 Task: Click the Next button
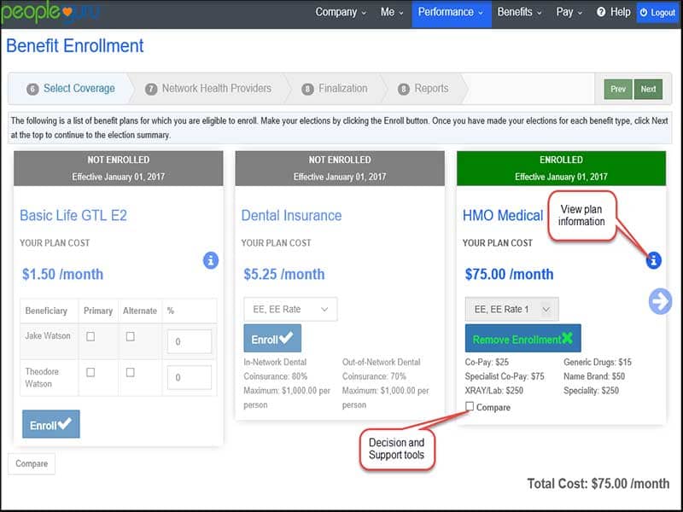click(x=649, y=89)
